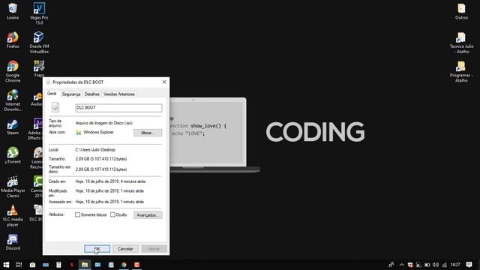Close the Propriedades de DLC BOOT dialog
This screenshot has width=480, height=270.
coord(164,82)
